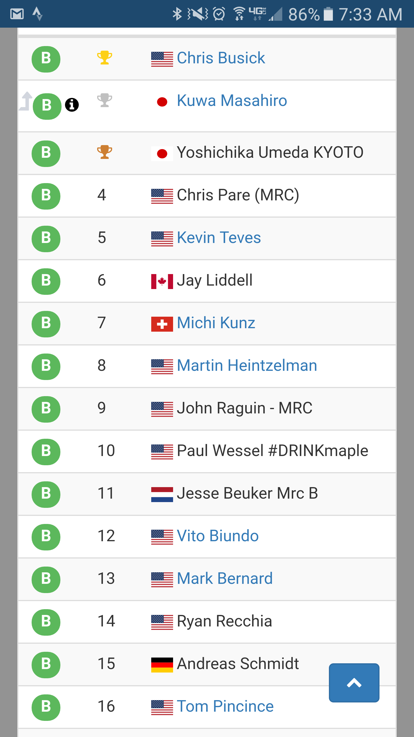Viewport: 414px width, 737px height.
Task: Open Kuwa Masahiro's profile link
Action: click(x=232, y=100)
